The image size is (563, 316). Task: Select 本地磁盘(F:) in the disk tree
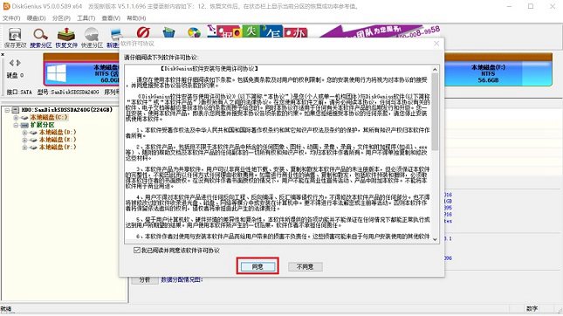point(58,148)
